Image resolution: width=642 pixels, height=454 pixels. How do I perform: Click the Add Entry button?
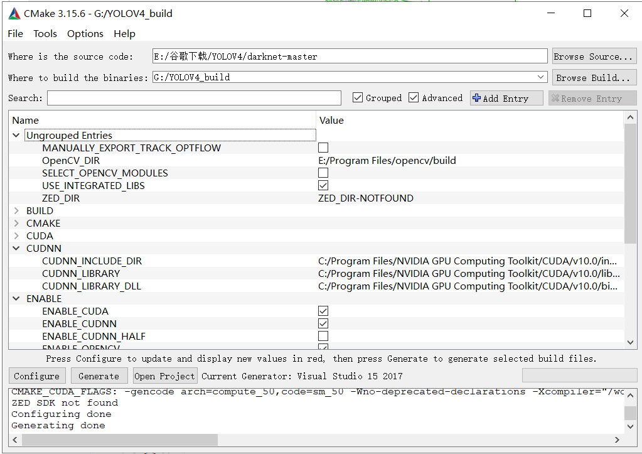[x=506, y=99]
